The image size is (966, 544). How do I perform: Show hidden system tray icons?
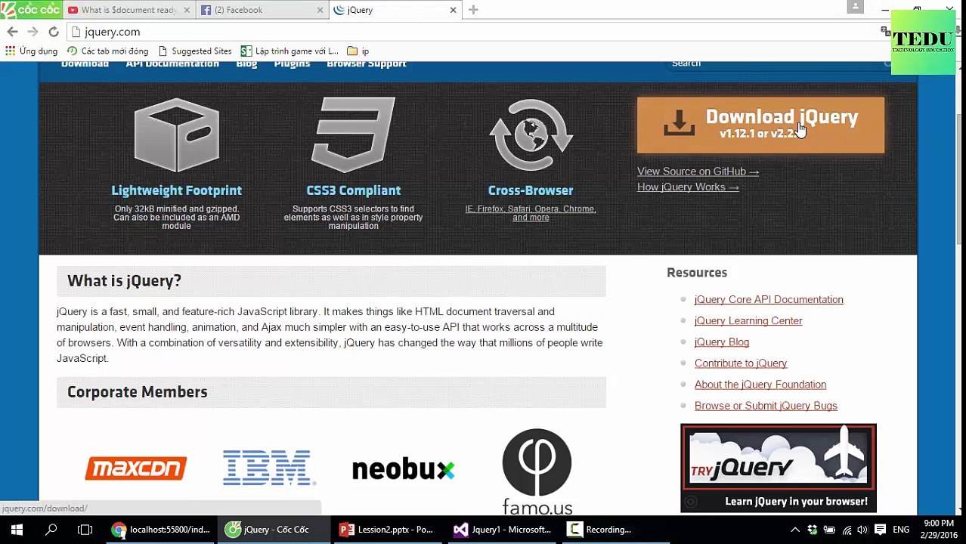(795, 530)
